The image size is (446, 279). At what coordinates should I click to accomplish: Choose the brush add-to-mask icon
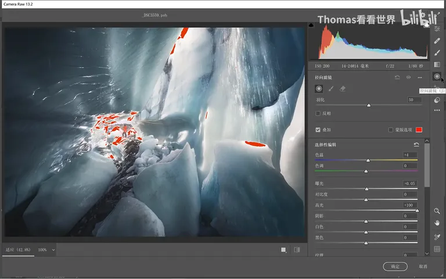[x=331, y=89]
